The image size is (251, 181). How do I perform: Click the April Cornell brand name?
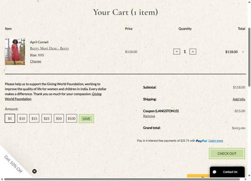pos(39,42)
